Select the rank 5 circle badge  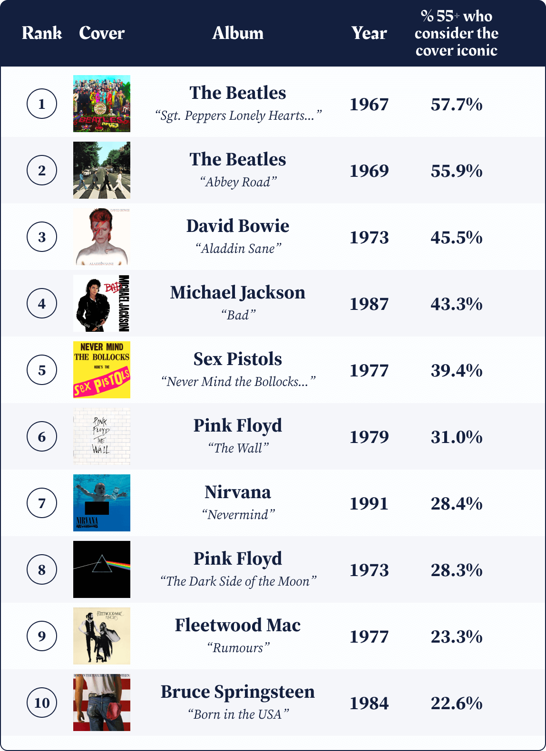tap(42, 370)
